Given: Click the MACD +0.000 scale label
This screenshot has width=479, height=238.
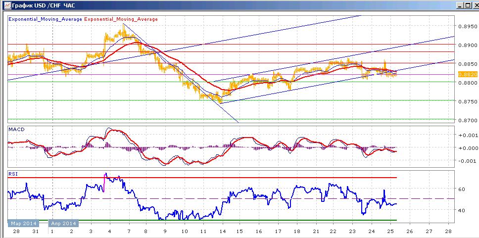Looking at the screenshot, I should click(x=469, y=148).
